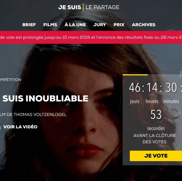182x181 pixels.
Task: Click the 30 minutes countdown value
Action: (x=171, y=88)
